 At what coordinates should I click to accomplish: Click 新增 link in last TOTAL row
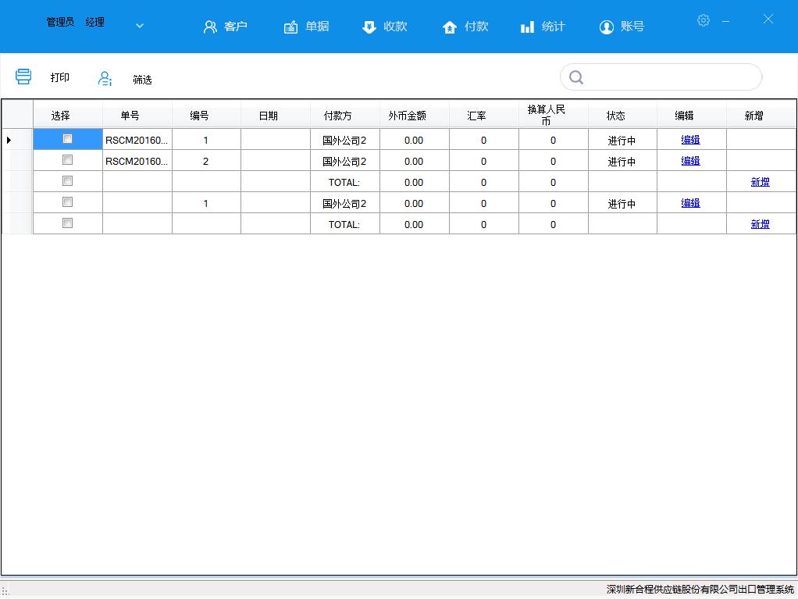click(760, 224)
